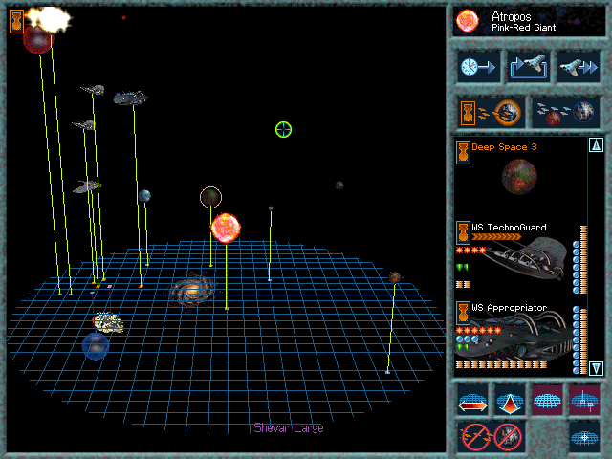Click the center-view grid button
The height and width of the screenshot is (459, 612).
pyautogui.click(x=584, y=437)
